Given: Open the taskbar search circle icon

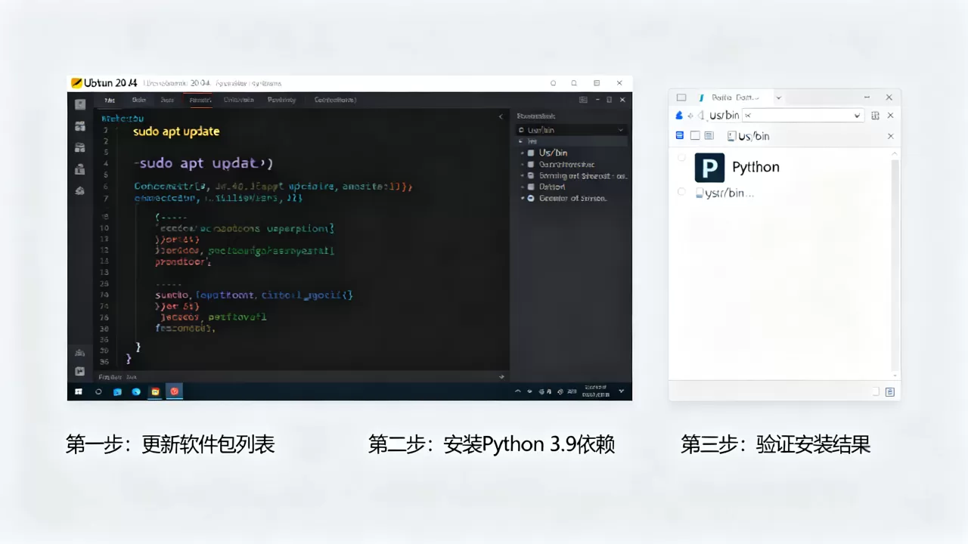Looking at the screenshot, I should (x=98, y=391).
